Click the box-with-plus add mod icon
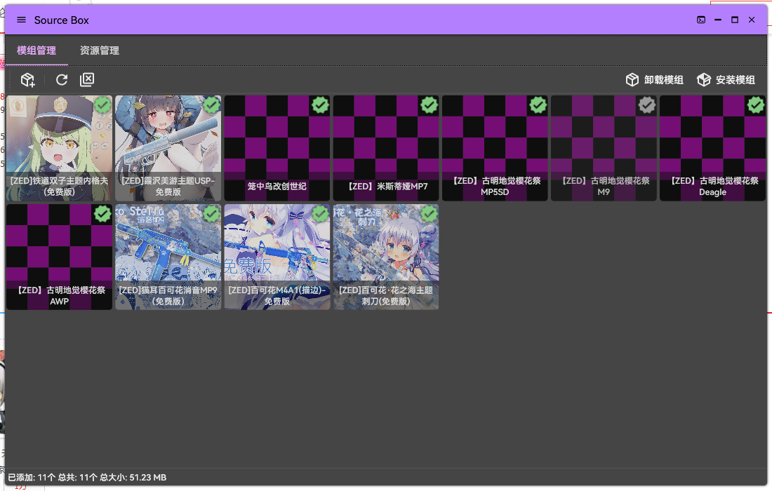This screenshot has height=491, width=772. click(28, 80)
